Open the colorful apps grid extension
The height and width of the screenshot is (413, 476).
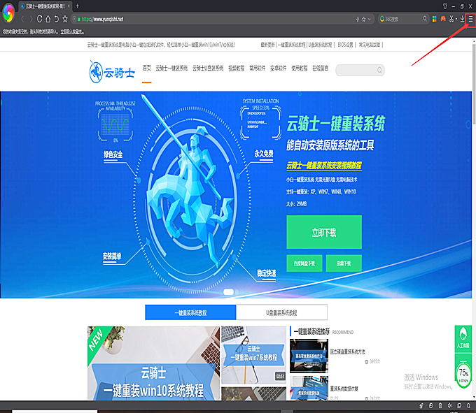(x=435, y=19)
